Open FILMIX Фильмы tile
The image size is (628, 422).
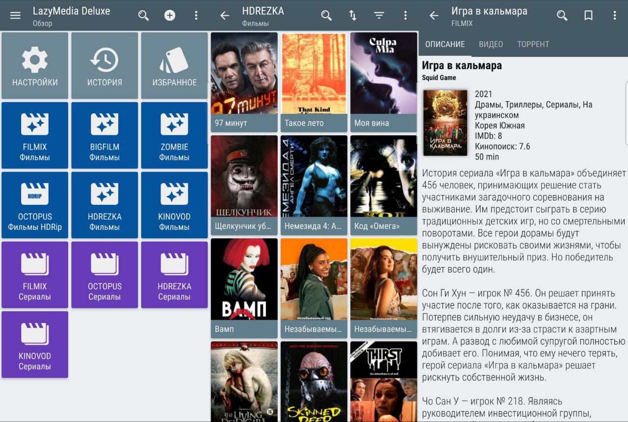(35, 135)
